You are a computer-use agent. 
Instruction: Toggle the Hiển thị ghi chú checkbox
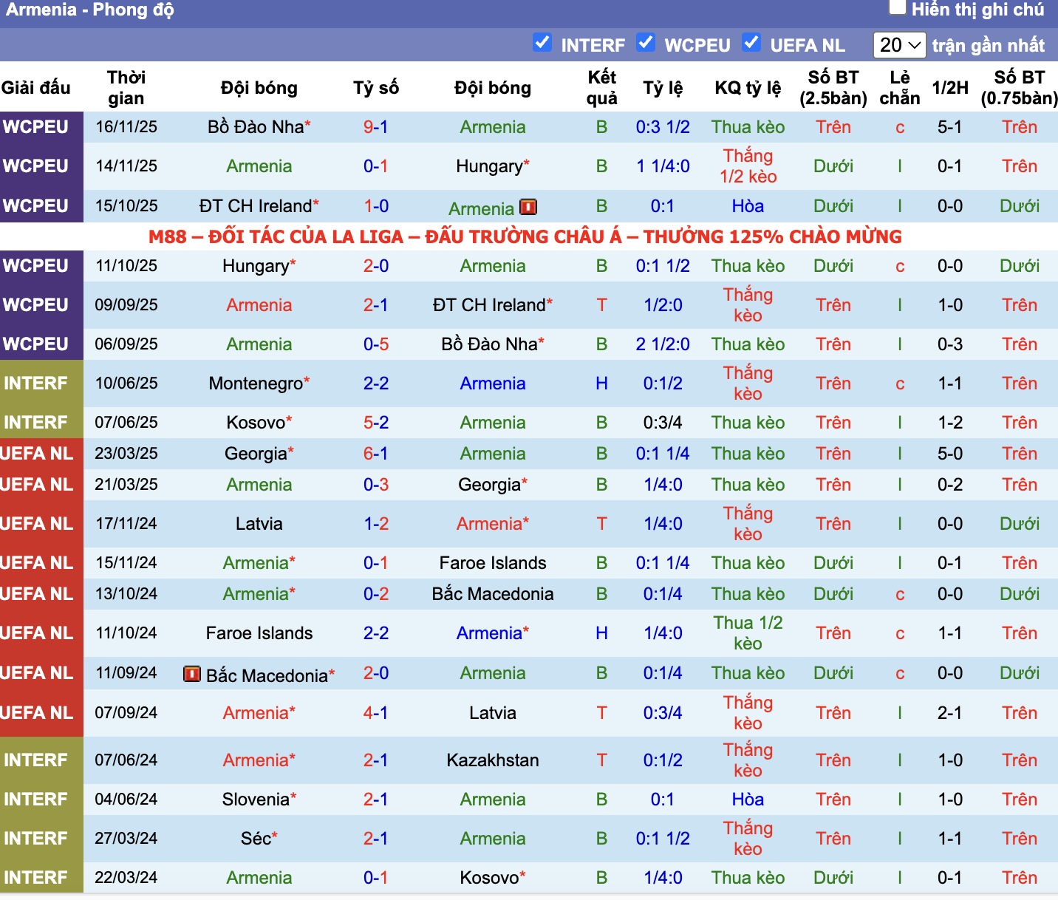coord(897,7)
